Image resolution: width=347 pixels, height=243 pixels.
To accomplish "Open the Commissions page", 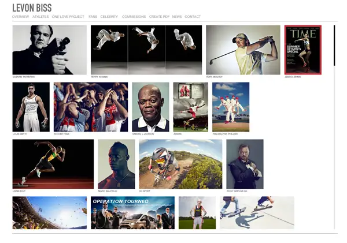I will [x=134, y=17].
